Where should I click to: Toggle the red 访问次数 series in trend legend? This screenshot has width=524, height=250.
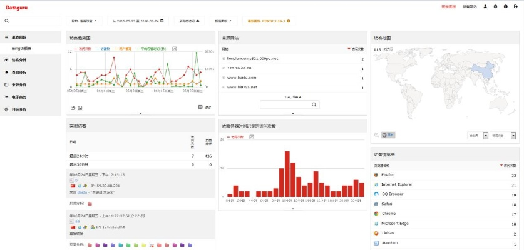[83, 48]
